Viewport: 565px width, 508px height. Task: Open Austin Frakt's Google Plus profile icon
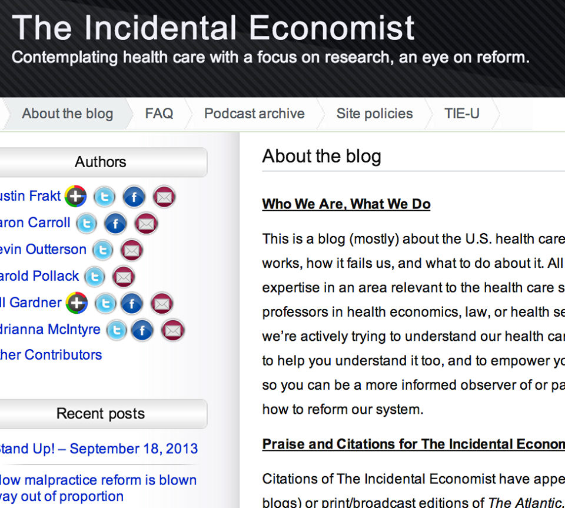tap(76, 197)
